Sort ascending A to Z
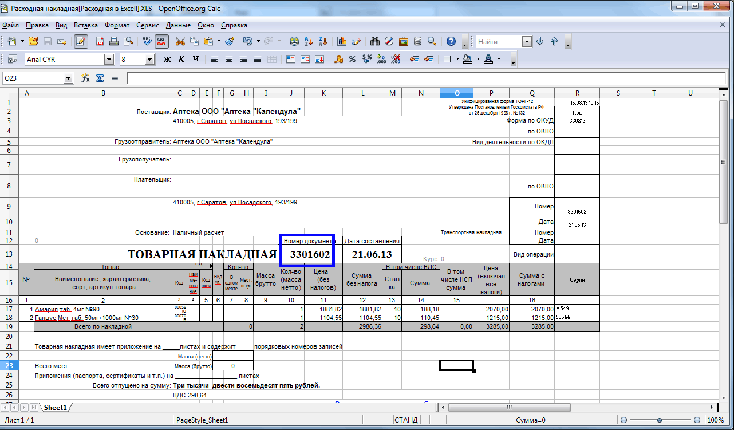Screen dimensions: 734x430 pyautogui.click(x=309, y=41)
